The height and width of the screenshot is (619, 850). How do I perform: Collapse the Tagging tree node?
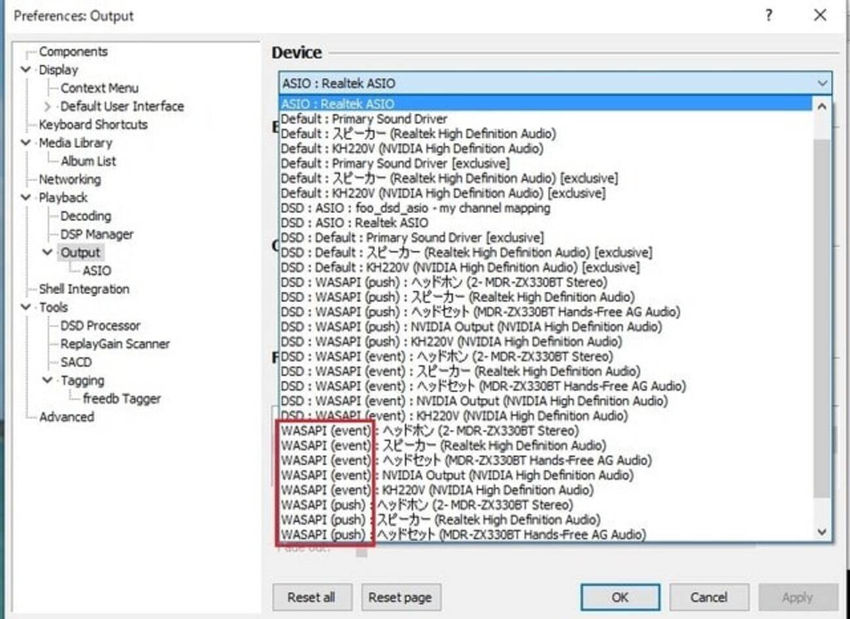click(48, 380)
